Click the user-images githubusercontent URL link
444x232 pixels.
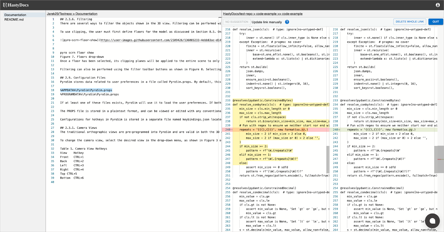tap(161, 40)
